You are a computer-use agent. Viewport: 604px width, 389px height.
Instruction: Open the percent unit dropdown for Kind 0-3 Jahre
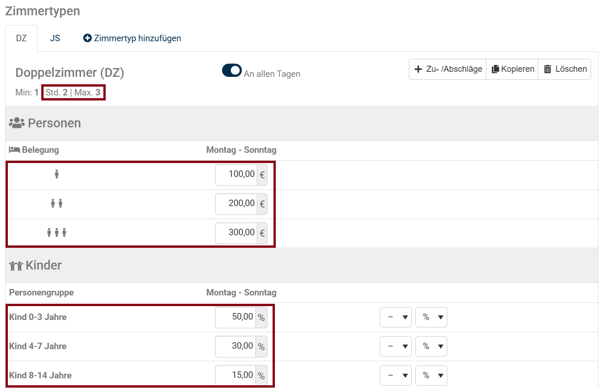[432, 317]
